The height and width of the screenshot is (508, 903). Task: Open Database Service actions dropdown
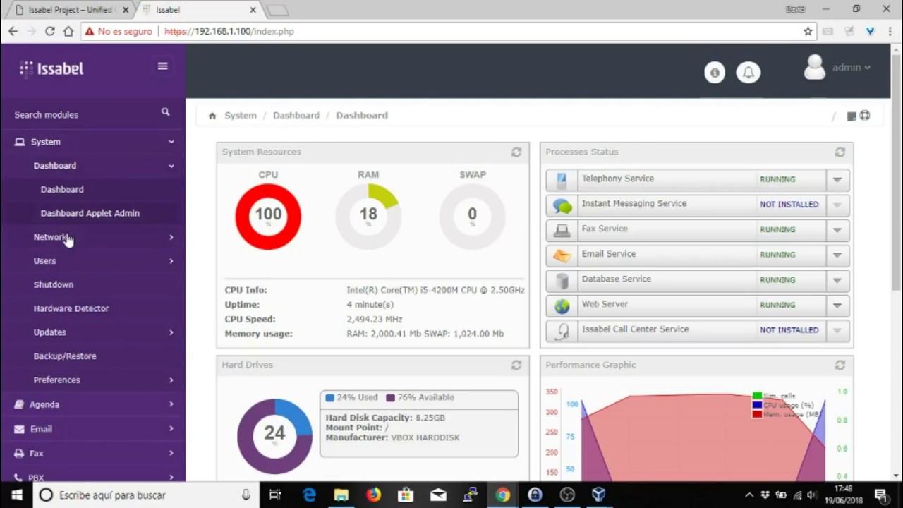837,280
